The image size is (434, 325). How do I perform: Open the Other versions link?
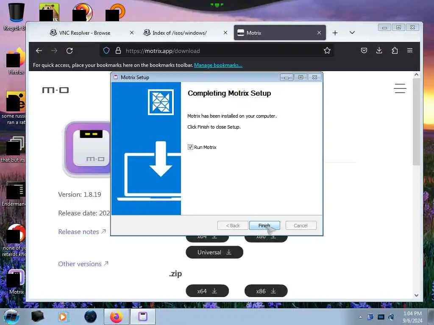[83, 264]
